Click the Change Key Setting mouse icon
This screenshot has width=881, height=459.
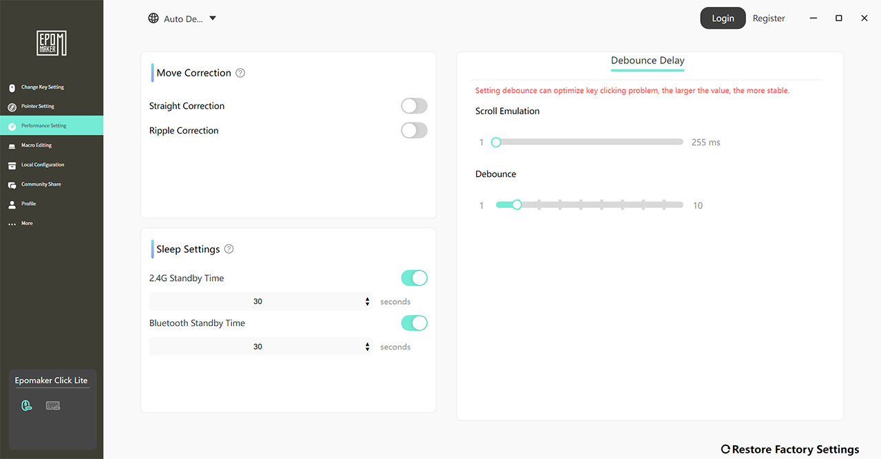[12, 87]
